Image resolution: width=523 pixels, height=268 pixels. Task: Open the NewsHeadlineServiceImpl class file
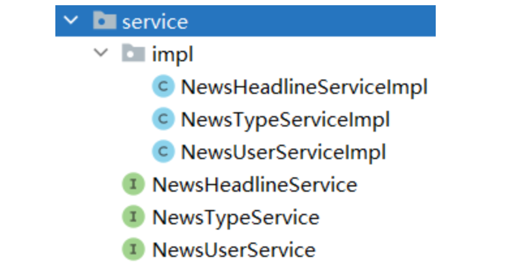[304, 87]
